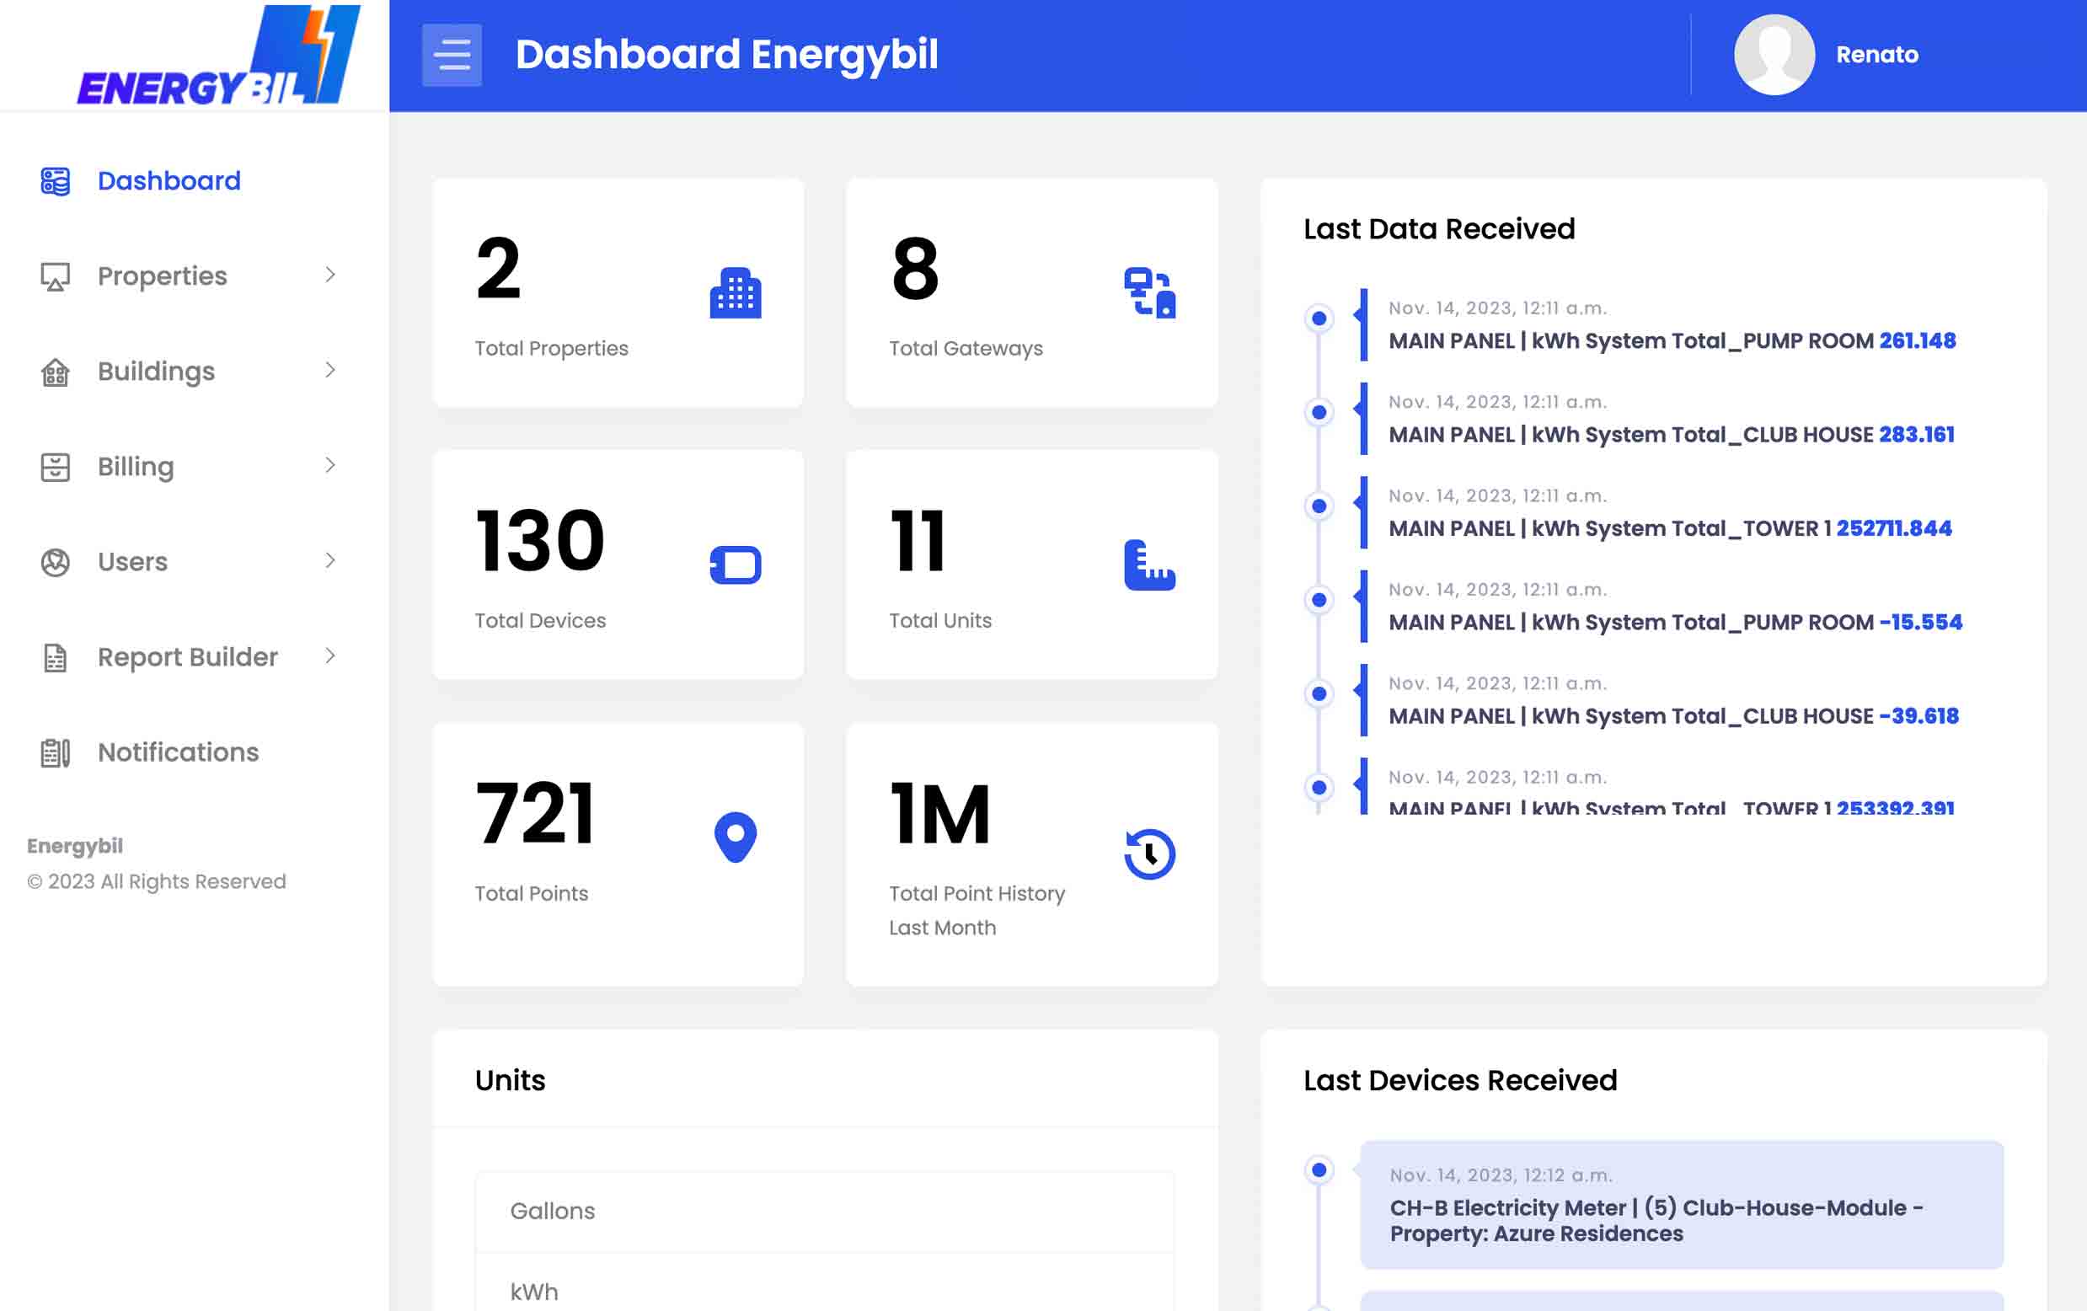
Task: Click the timeline dot beside CLUB HOUSE 283.161
Action: (x=1319, y=413)
